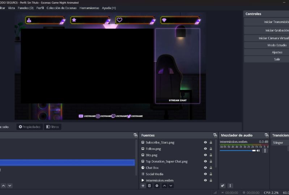Move source up in Fuentes list

165,186
